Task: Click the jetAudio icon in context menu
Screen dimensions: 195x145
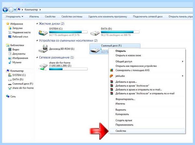Action: coord(111,76)
